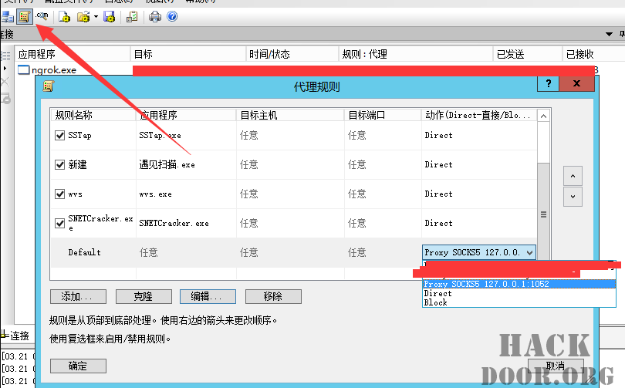Click the 目标端口 column header
The height and width of the screenshot is (388, 625).
[383, 115]
